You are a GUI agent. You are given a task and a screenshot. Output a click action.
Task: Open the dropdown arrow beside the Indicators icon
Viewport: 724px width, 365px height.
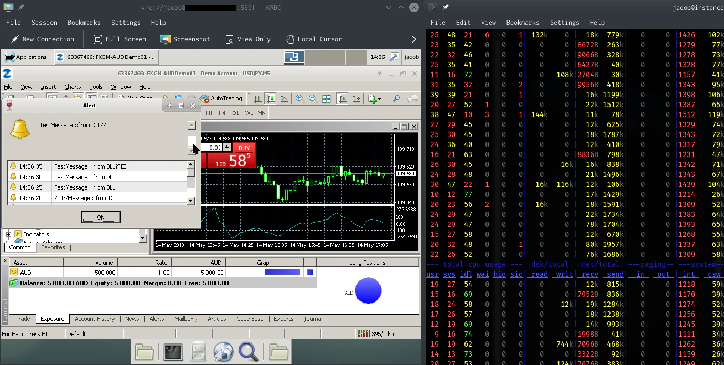379,99
